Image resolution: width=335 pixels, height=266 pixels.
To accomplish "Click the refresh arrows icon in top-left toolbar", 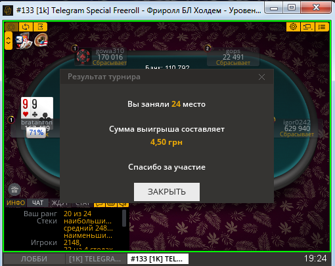I will [26, 27].
